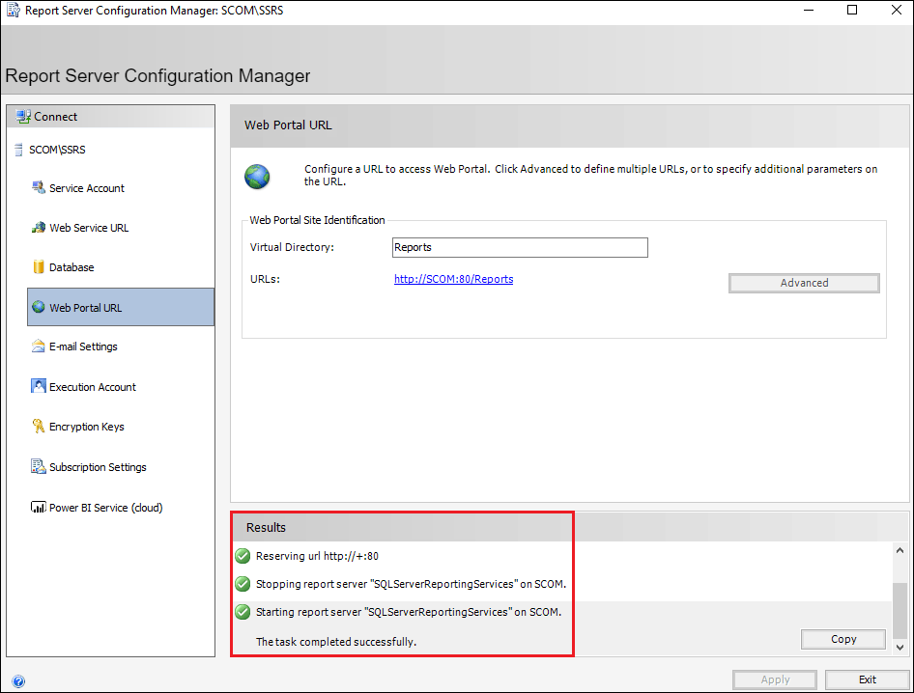
Task: Click 'Web Portal Site Identification' group label
Action: coord(317,220)
